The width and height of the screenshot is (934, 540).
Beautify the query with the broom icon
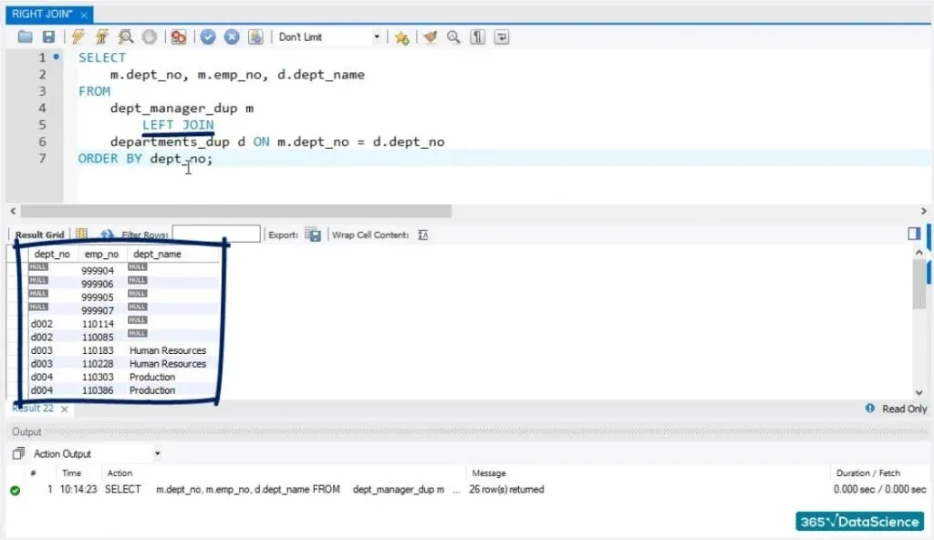click(x=430, y=37)
